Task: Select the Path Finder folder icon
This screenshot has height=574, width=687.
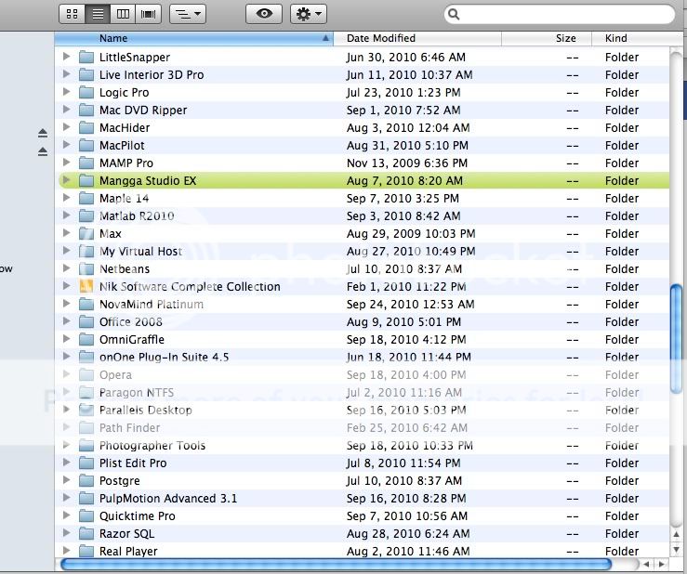Action: point(86,428)
